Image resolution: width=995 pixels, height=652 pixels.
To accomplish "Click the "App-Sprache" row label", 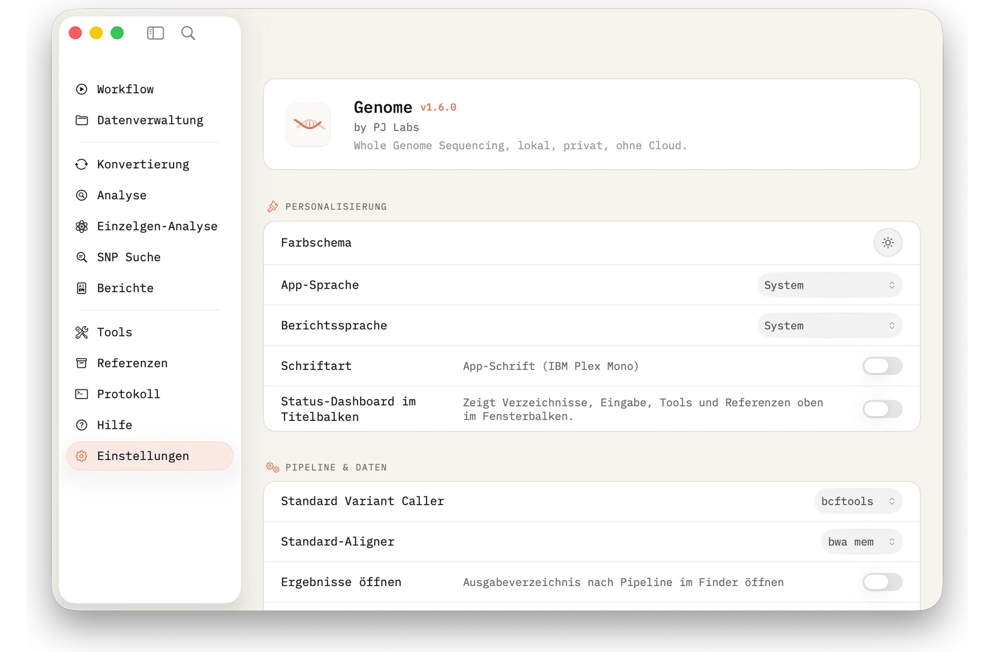I will coord(320,285).
